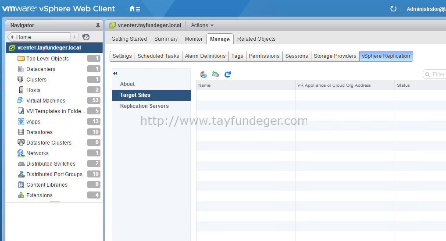Screen dimensions: 446x241
Task: Open Content Libraries label
Action: coord(47,185)
